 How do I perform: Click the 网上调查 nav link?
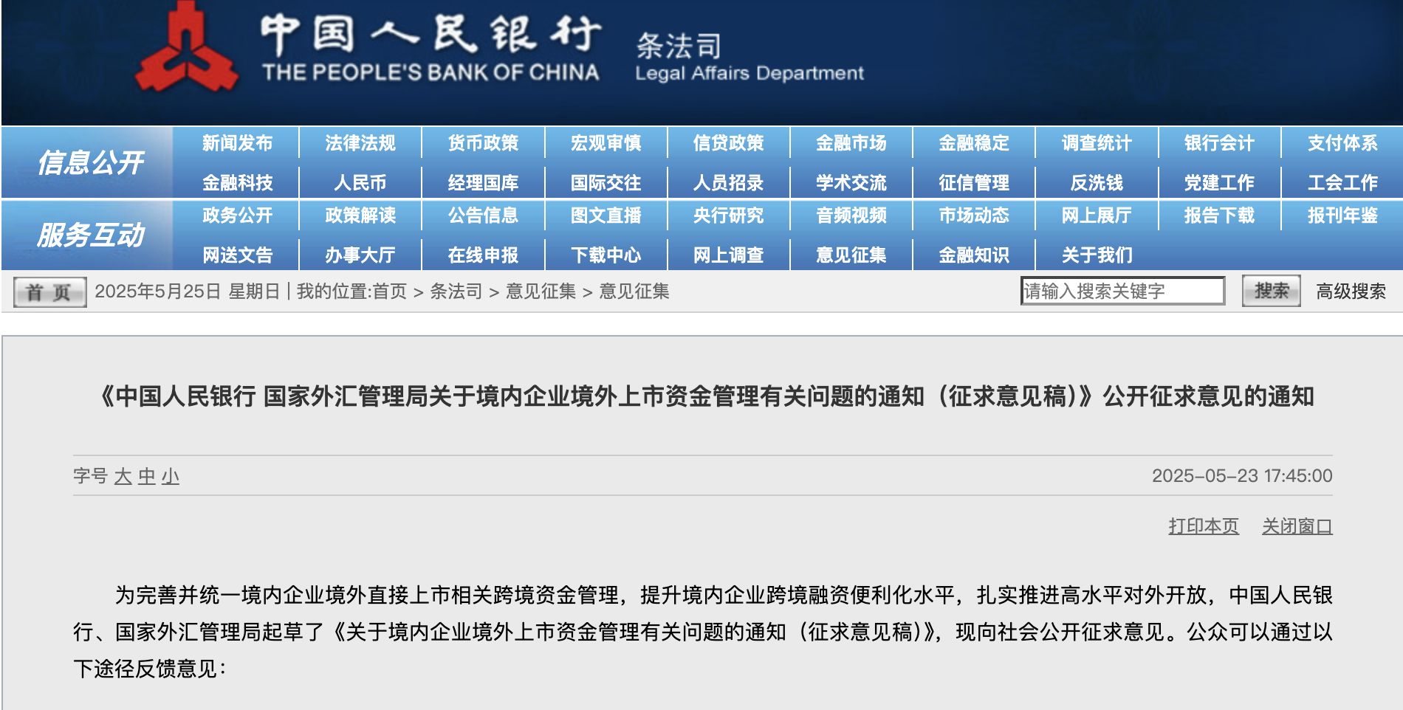pyautogui.click(x=728, y=255)
